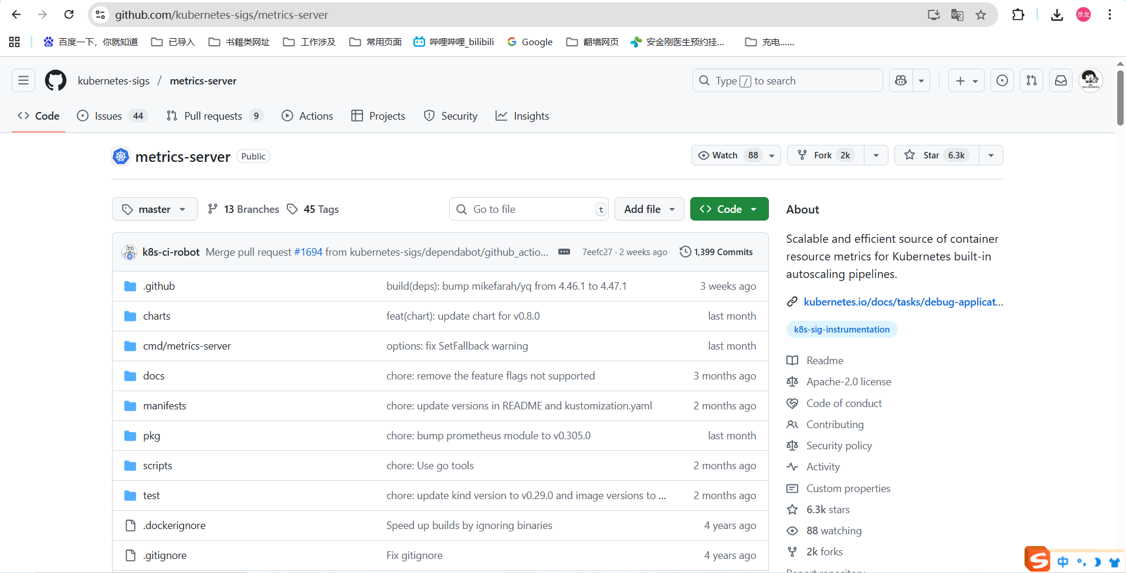Open the Chrome apps grid shortcut
Screen dimensions: 1126x573
tap(15, 42)
